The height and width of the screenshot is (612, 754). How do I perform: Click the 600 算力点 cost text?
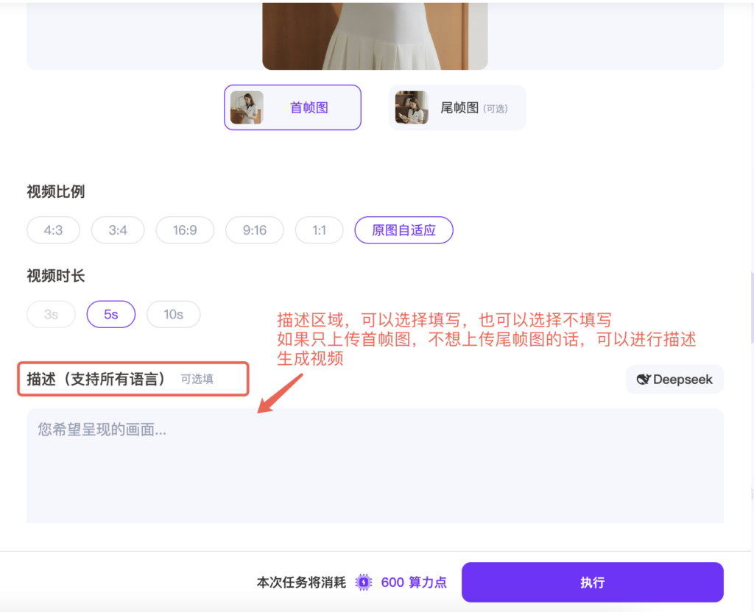(x=414, y=583)
